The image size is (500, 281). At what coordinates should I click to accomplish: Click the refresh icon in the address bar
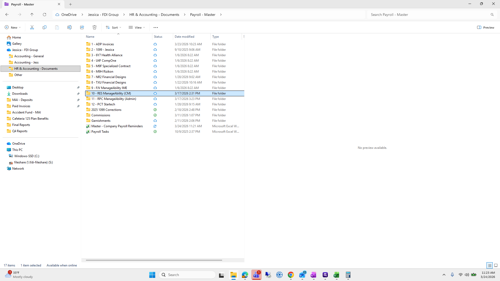[x=45, y=15]
